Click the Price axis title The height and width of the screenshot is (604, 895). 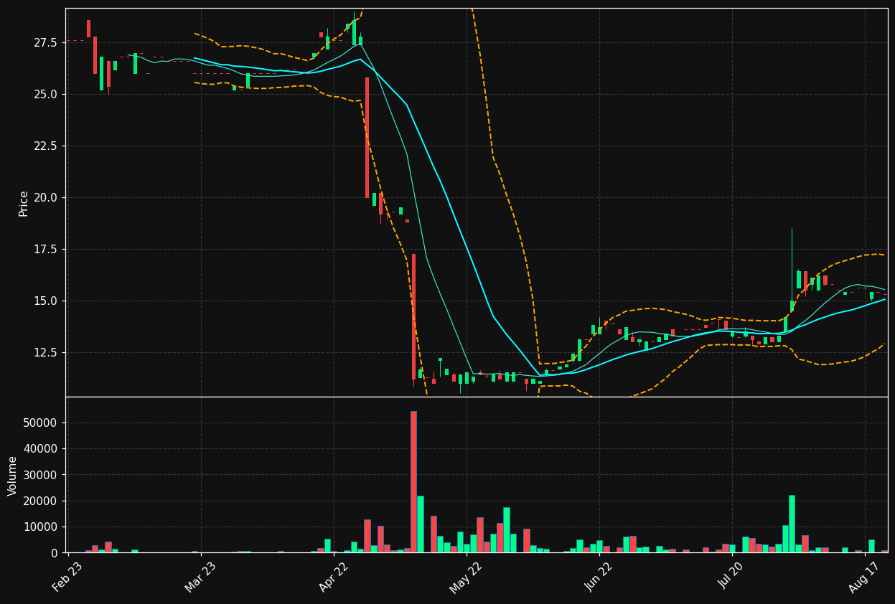point(24,203)
